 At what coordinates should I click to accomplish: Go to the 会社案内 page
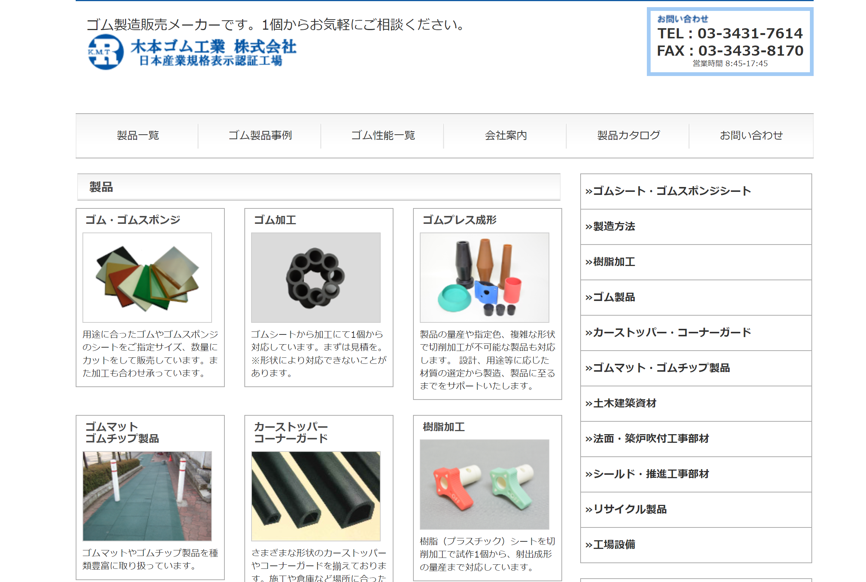click(506, 135)
